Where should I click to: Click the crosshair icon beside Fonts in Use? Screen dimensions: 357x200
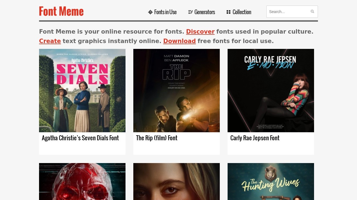[x=150, y=12]
